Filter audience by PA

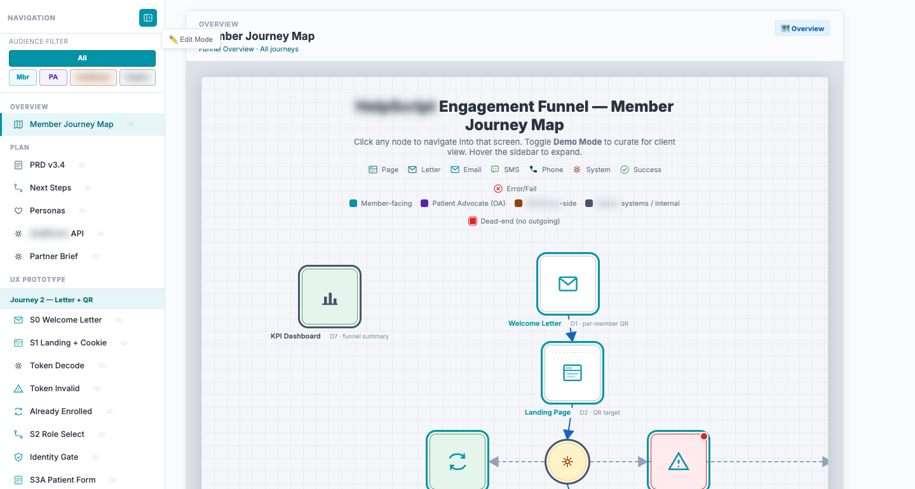[x=53, y=77]
